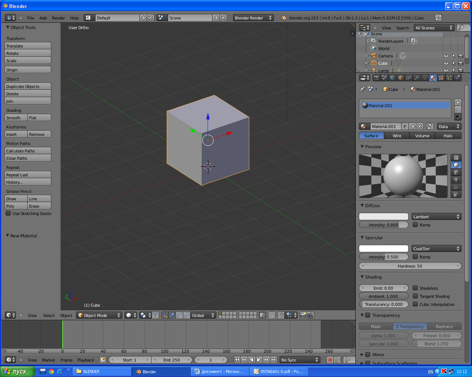Toggle the snap magnet icon
Viewport: 472px width, 377px height.
[x=281, y=315]
